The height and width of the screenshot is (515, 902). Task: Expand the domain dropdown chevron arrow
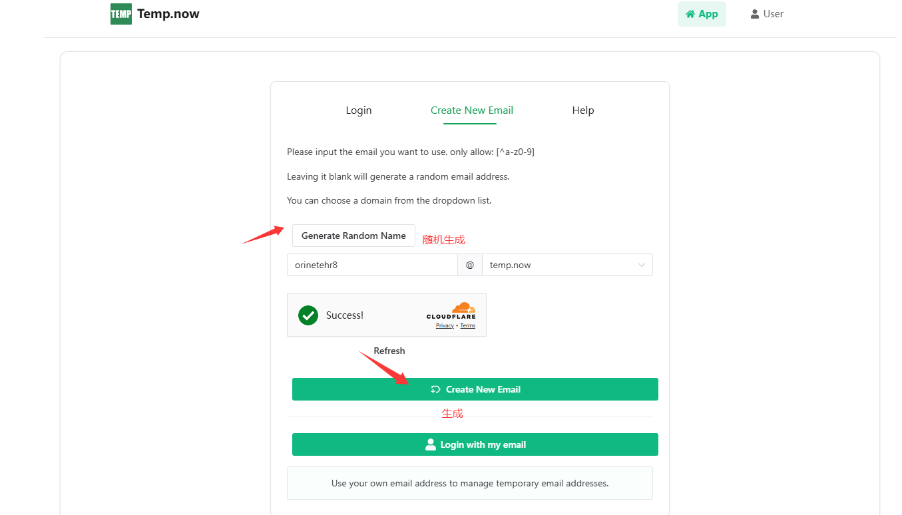(x=642, y=265)
